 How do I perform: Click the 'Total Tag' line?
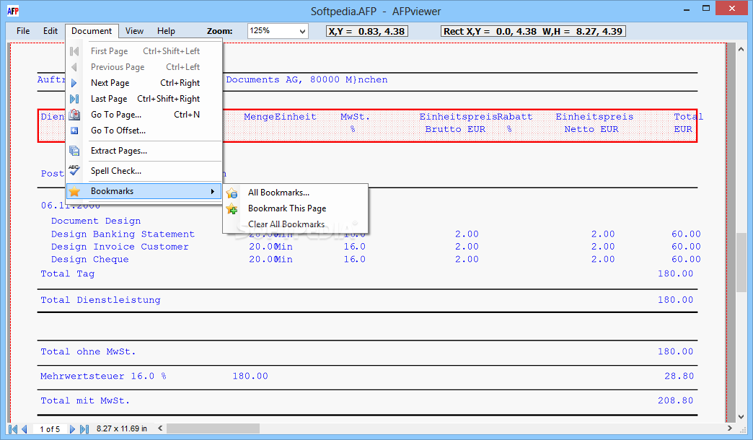pyautogui.click(x=67, y=274)
